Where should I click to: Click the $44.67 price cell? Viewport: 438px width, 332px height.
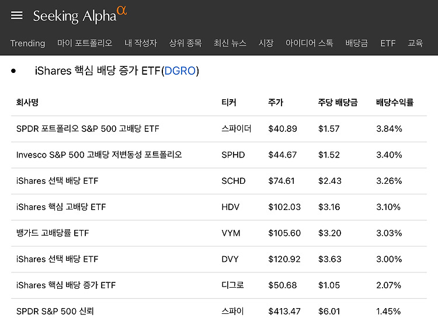[x=283, y=155]
